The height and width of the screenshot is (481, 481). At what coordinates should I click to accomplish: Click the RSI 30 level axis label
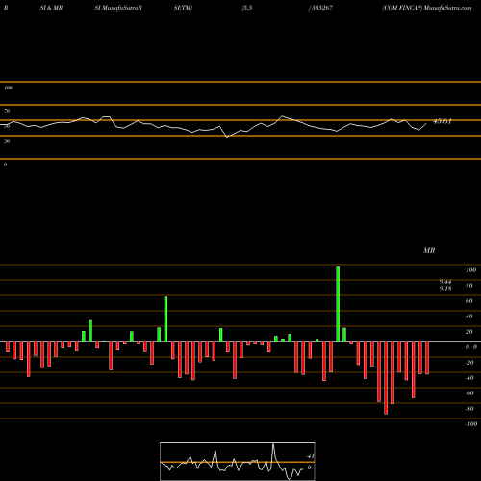7,141
